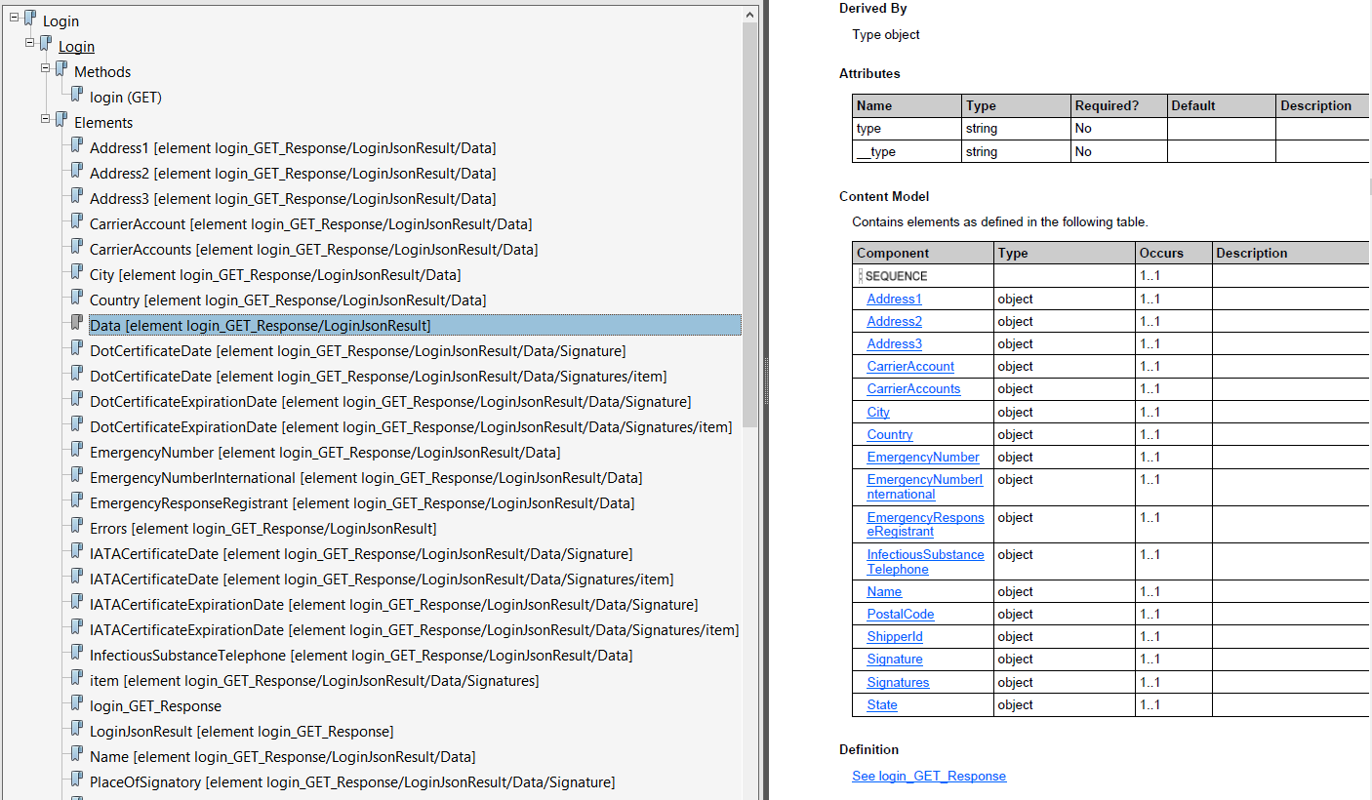Click the __type attribute name cell

coord(908,151)
